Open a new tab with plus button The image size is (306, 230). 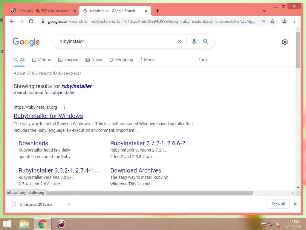157,11
